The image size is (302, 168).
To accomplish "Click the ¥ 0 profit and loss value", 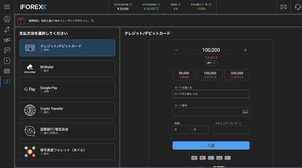I will click(x=175, y=9).
